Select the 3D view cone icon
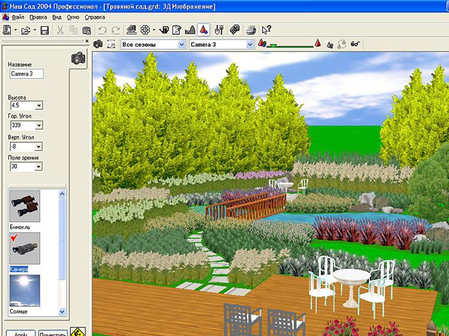Screen dimensions: 449x336 (x=203, y=30)
